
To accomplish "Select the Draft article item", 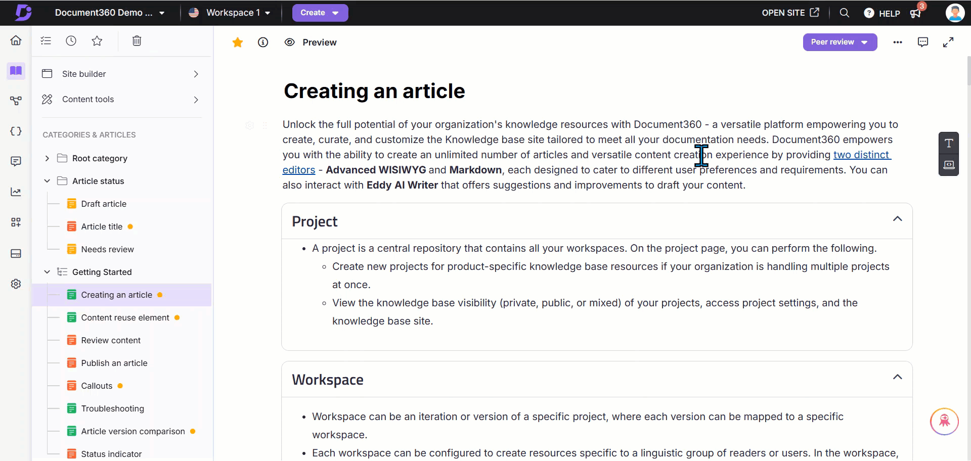I will click(104, 204).
